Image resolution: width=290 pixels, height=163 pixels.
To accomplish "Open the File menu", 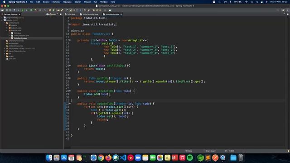I will tap(32, 2).
